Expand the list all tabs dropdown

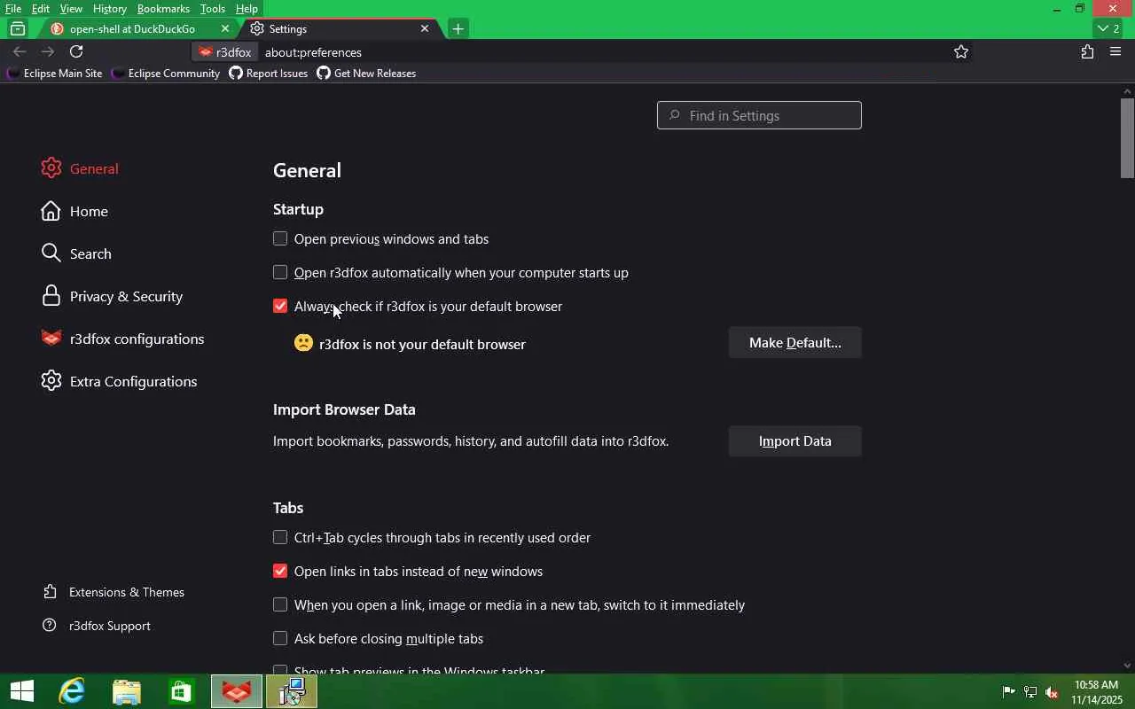click(x=1107, y=28)
